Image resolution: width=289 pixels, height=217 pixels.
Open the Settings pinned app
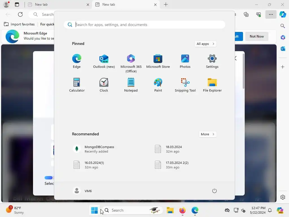click(212, 61)
